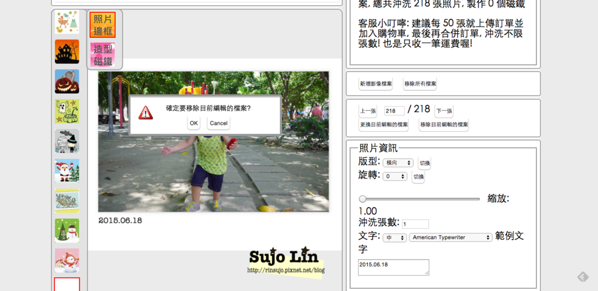Viewport: 598px width, 291px height.
Task: Add files with 新增影像檔案 button
Action: [376, 84]
